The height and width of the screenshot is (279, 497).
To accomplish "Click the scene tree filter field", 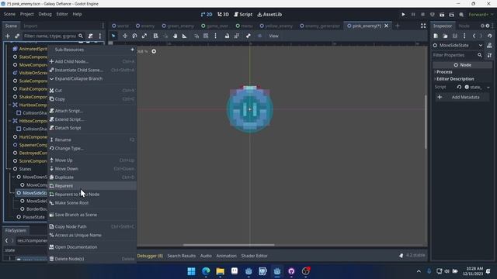I will (x=54, y=36).
